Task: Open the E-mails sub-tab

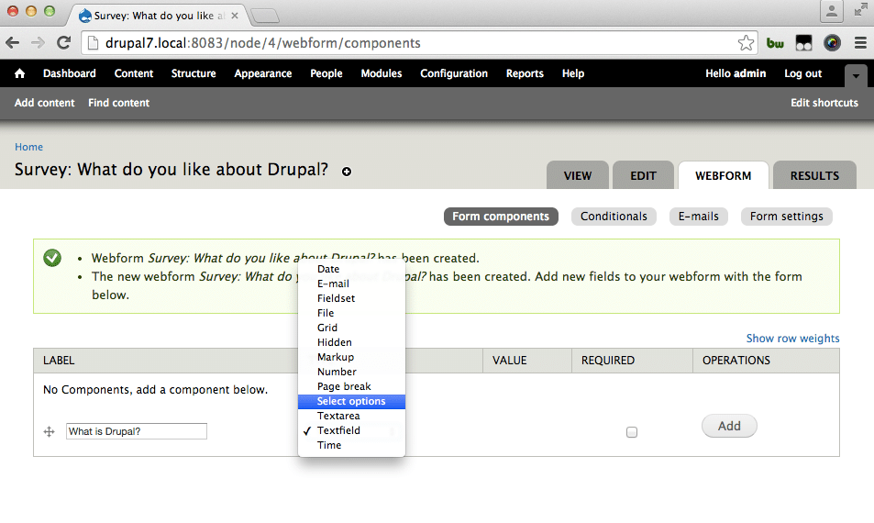Action: point(699,217)
